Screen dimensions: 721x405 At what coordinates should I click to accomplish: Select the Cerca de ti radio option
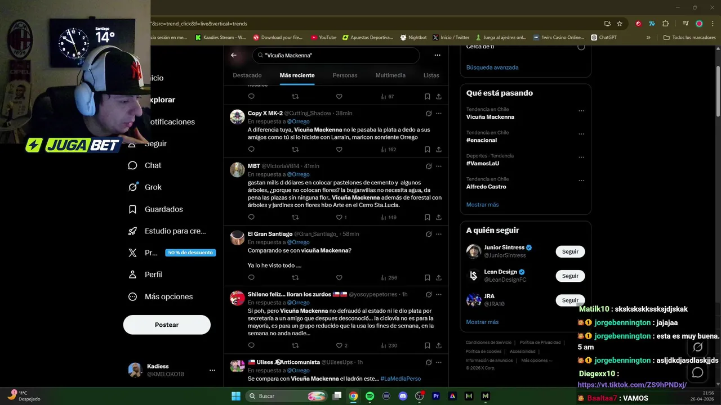click(x=581, y=47)
